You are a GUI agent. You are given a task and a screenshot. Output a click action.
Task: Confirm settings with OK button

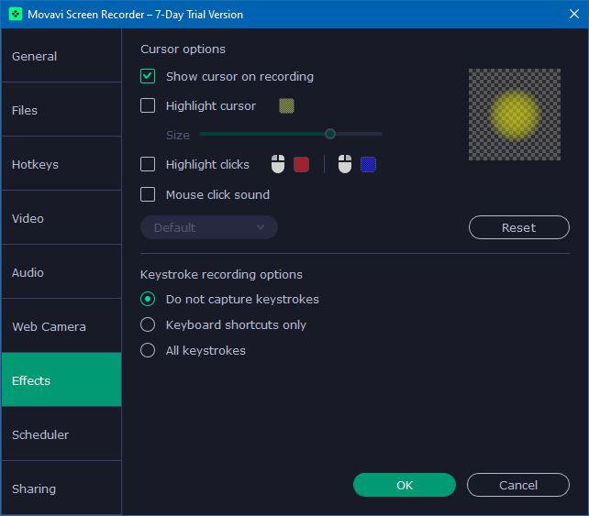click(405, 485)
